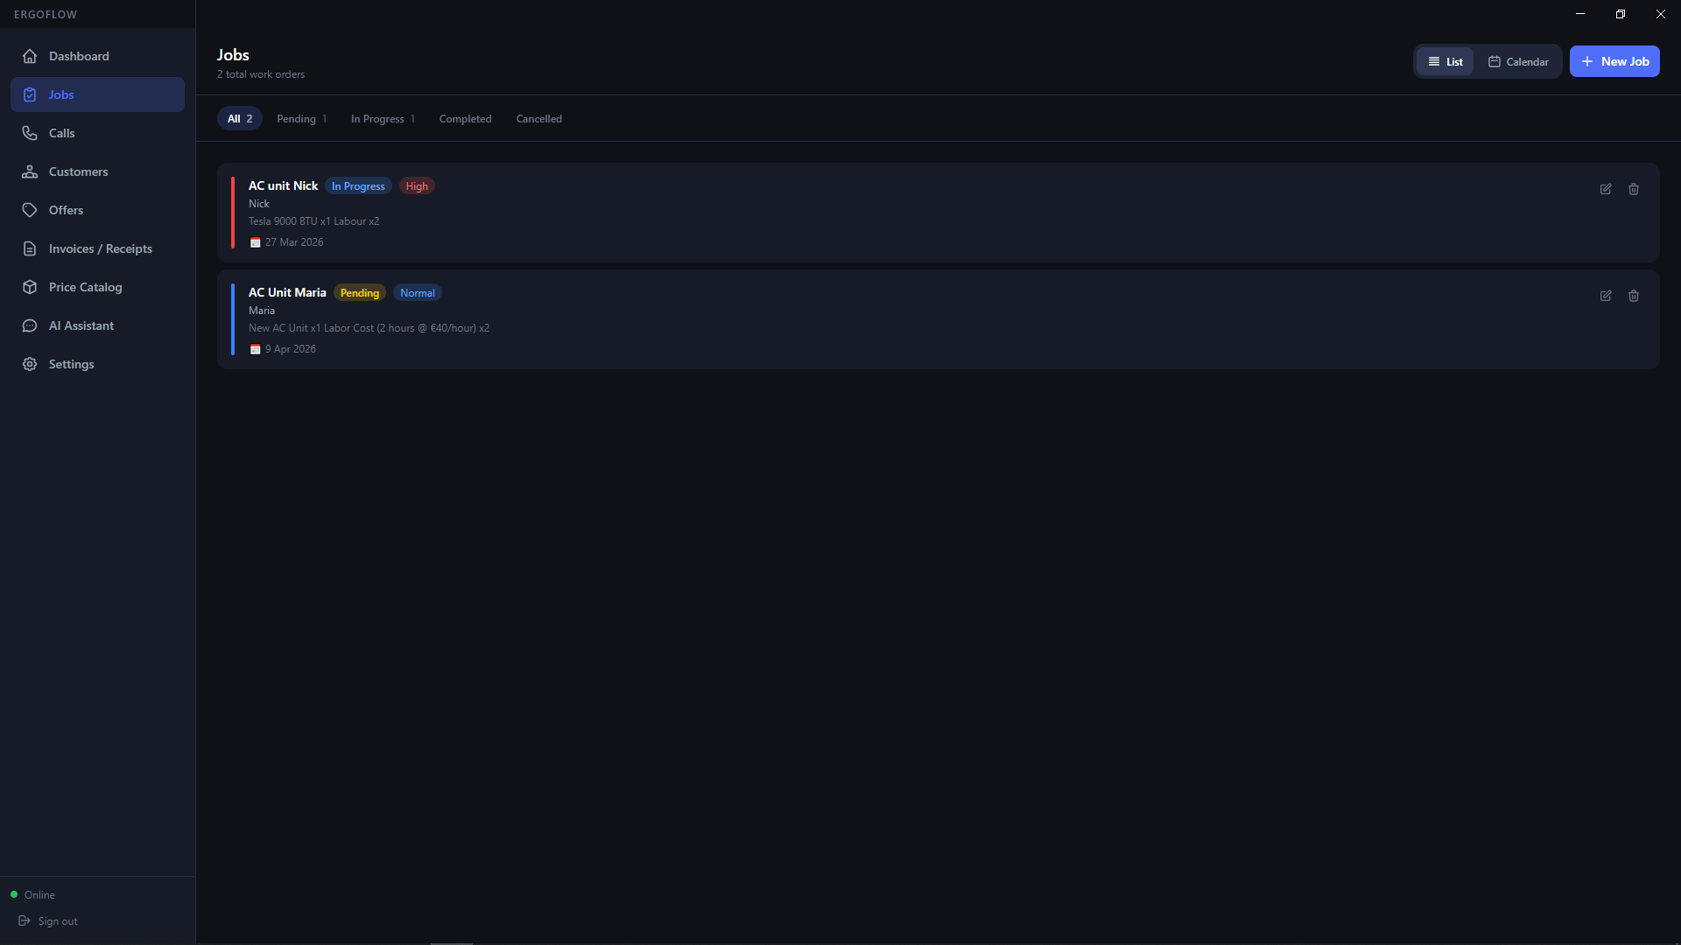Viewport: 1681px width, 945px height.
Task: Click '2 total work orders' subtitle
Action: click(x=261, y=74)
